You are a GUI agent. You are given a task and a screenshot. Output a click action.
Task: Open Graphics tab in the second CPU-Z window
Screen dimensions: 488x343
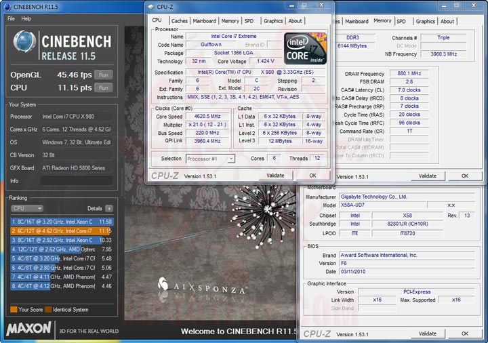(x=426, y=21)
